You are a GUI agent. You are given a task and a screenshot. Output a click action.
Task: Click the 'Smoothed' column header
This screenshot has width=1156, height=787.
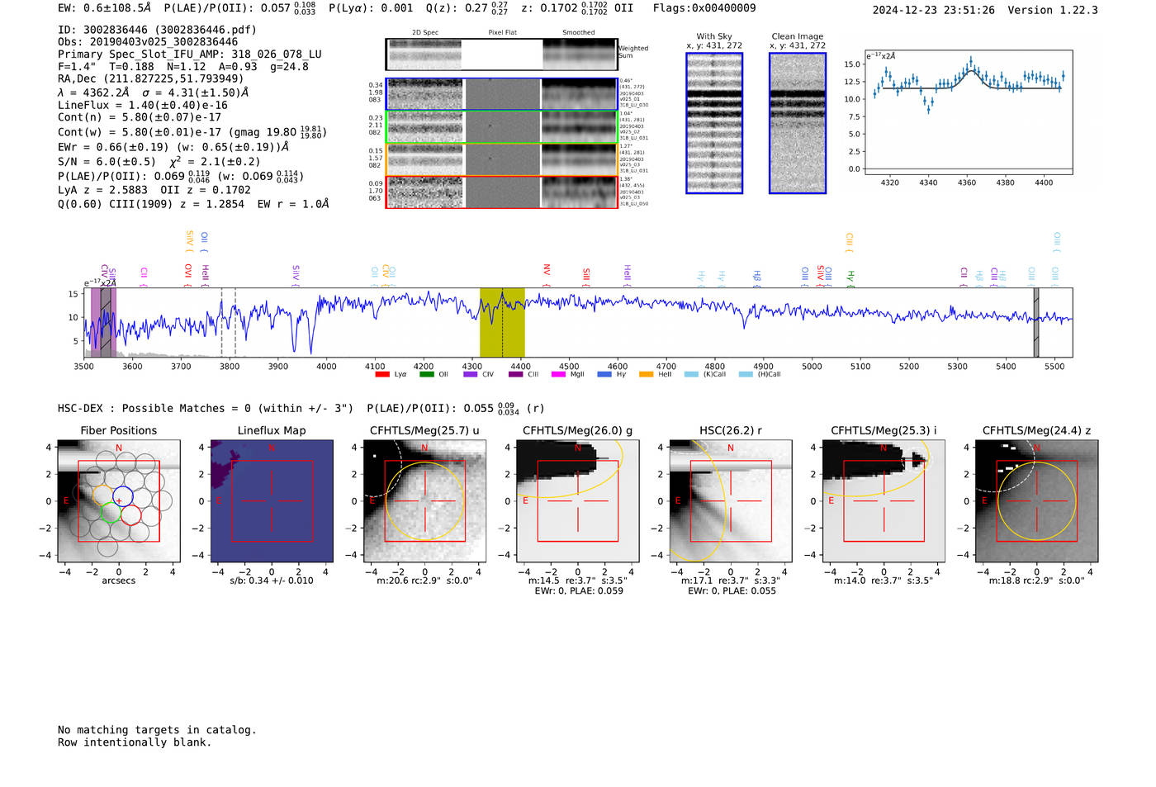pyautogui.click(x=578, y=33)
